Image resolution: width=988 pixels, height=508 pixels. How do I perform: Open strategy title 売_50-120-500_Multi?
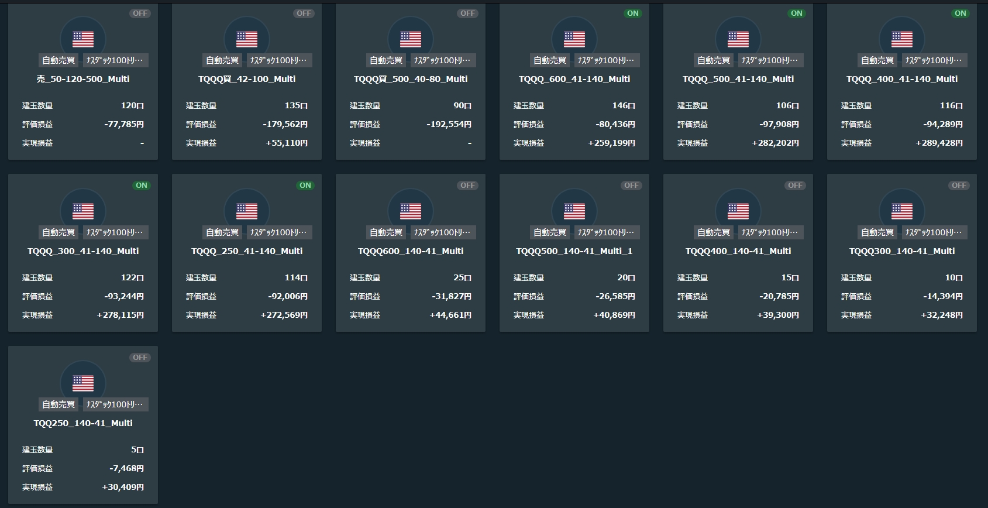(83, 79)
